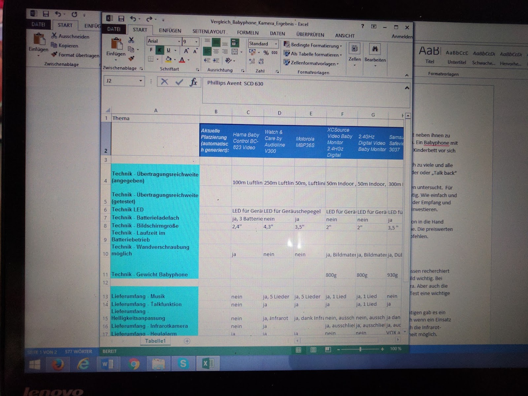The height and width of the screenshot is (396, 528).
Task: Toggle underline (U) formatting in Excel
Action: point(169,50)
